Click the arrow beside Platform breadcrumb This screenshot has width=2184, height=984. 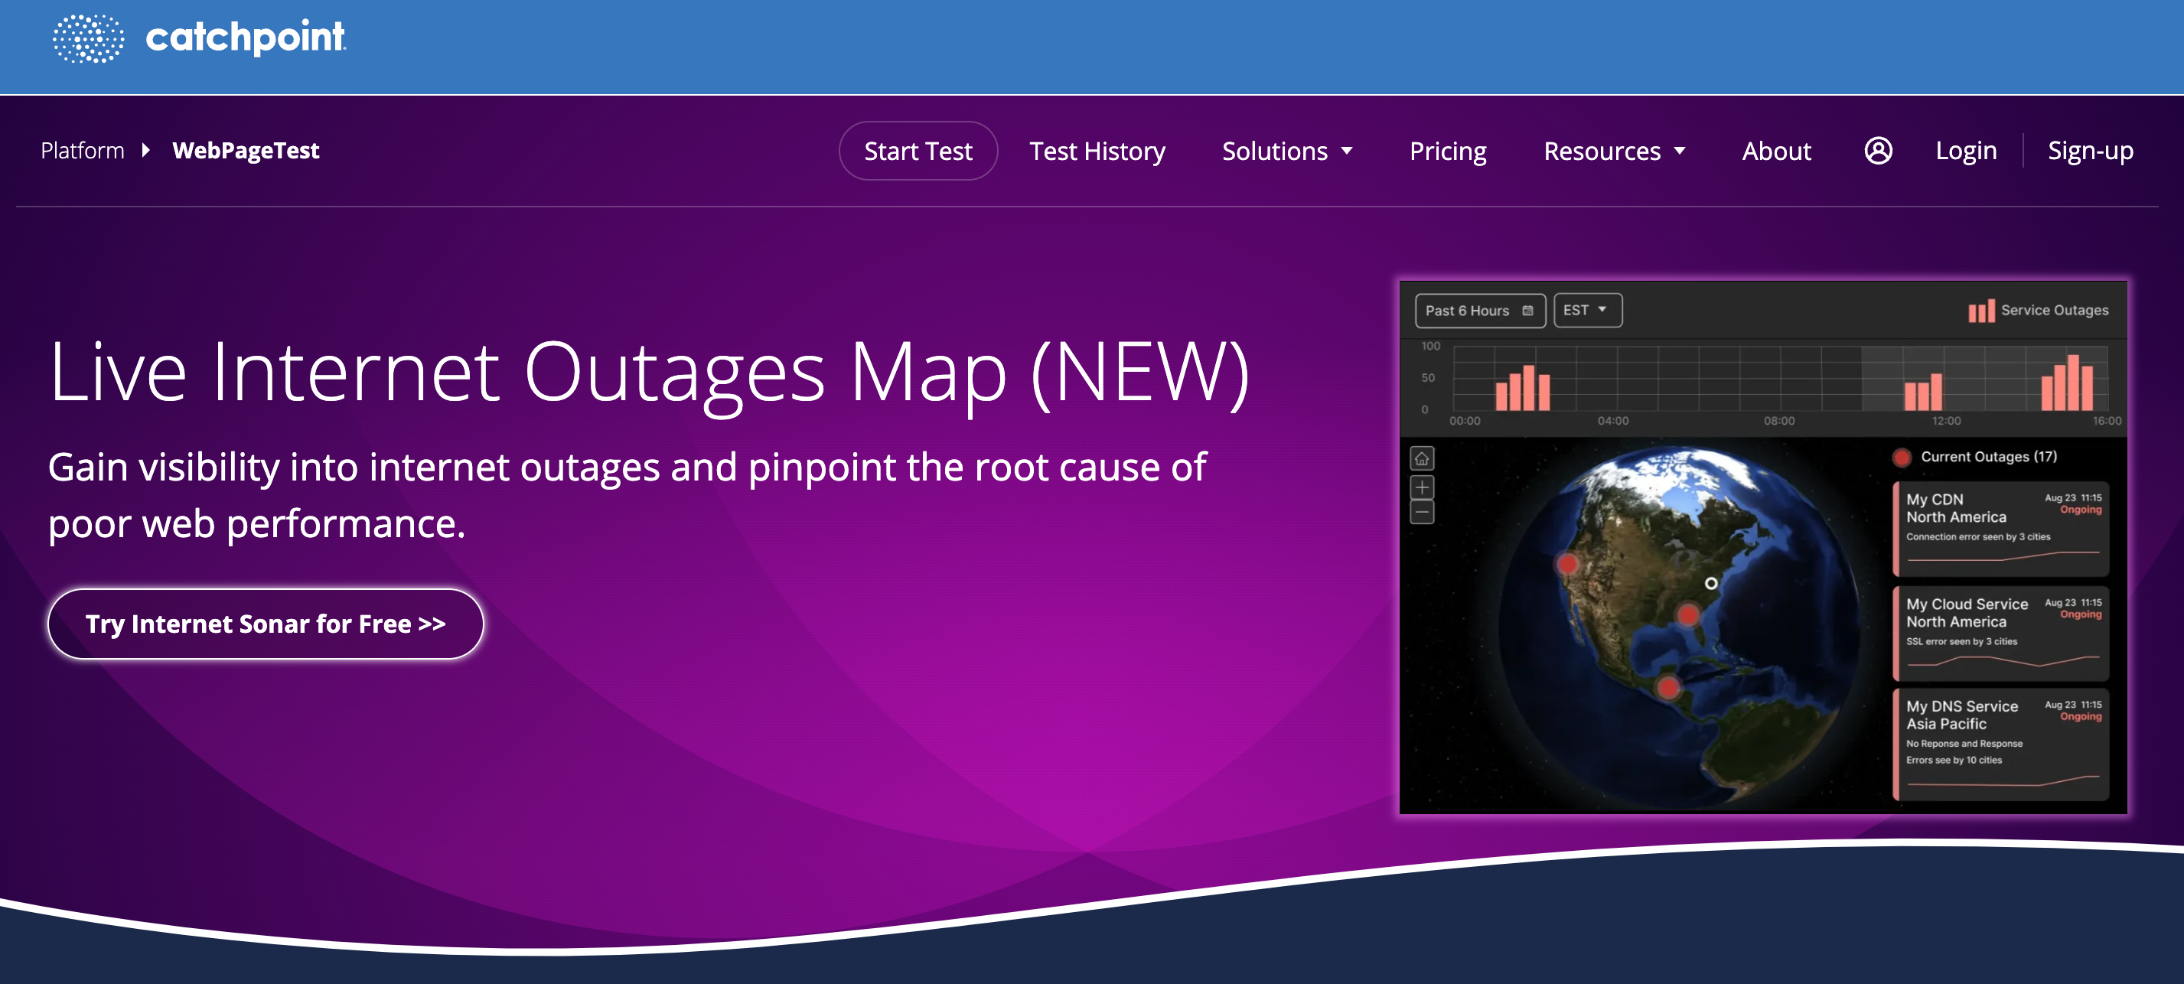point(146,151)
